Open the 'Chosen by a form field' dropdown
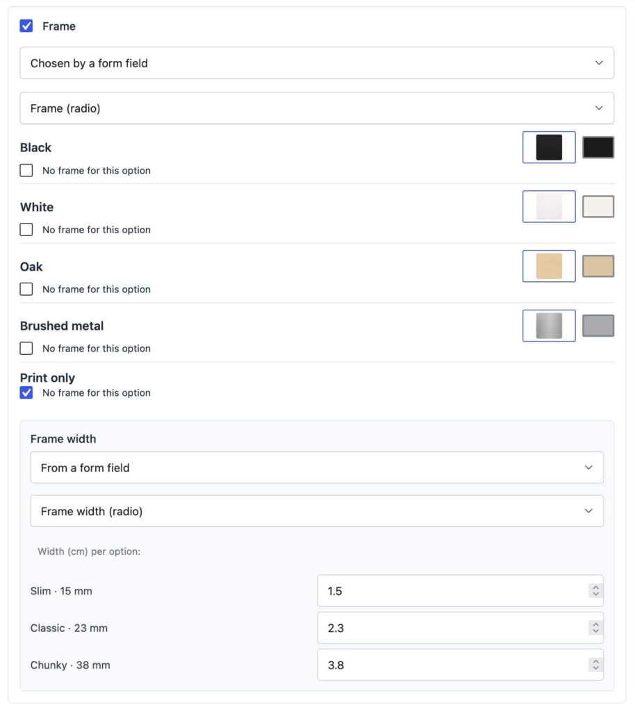The image size is (635, 711). point(317,63)
